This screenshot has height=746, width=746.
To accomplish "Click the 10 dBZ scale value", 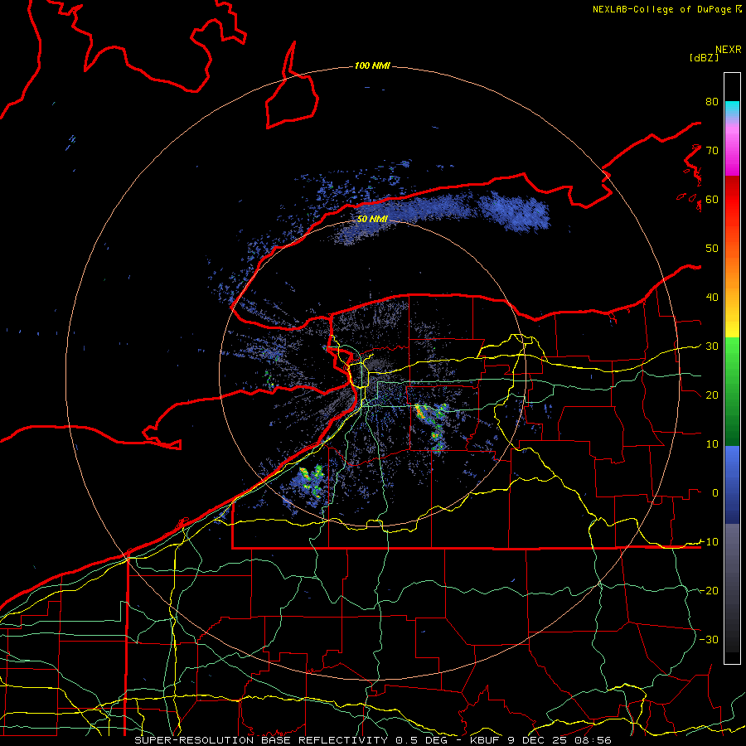I will tap(712, 444).
